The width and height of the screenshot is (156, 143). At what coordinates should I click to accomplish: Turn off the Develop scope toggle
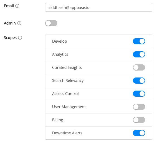tap(139, 41)
